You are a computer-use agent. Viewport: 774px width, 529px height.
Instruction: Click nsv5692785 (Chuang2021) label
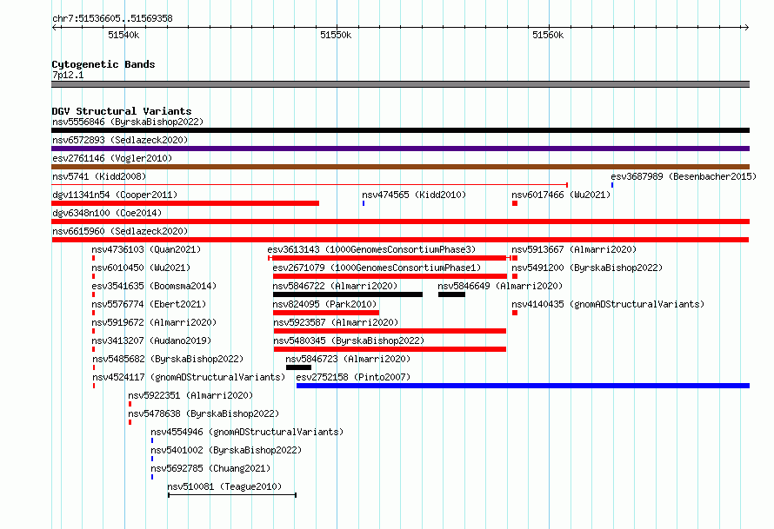tap(210, 468)
